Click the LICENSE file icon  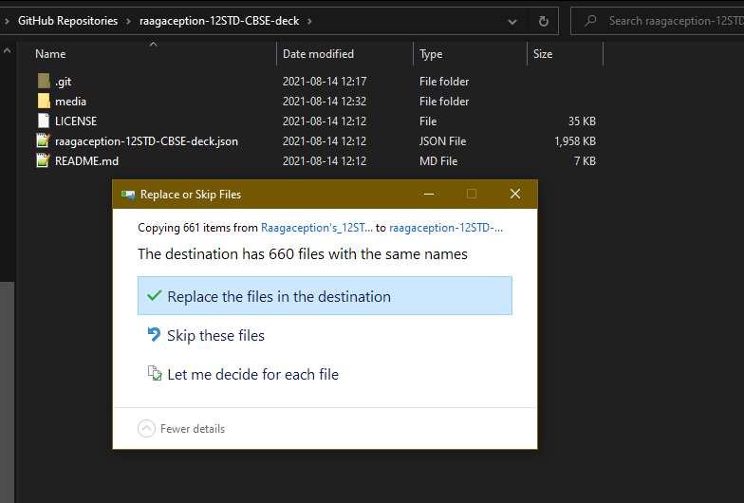[44, 121]
